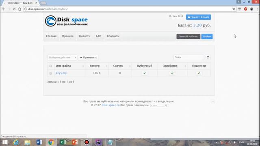Image resolution: width=260 pixels, height=146 pixels.
Task: Click the network tray icon
Action: tap(230, 142)
